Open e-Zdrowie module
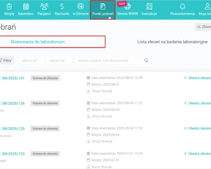The width and height of the screenshot is (211, 169). (81, 10)
